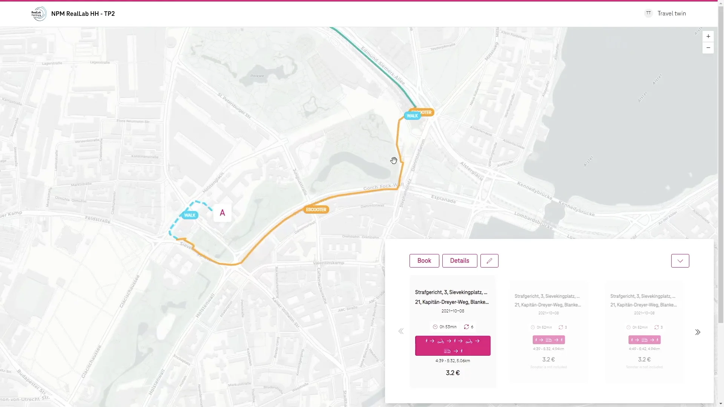The width and height of the screenshot is (724, 407).
Task: Click the RealLab Hamburg logo
Action: [x=39, y=14]
